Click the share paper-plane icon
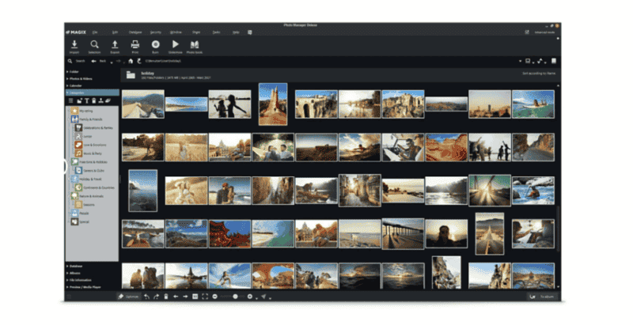The width and height of the screenshot is (633, 325). tap(263, 297)
